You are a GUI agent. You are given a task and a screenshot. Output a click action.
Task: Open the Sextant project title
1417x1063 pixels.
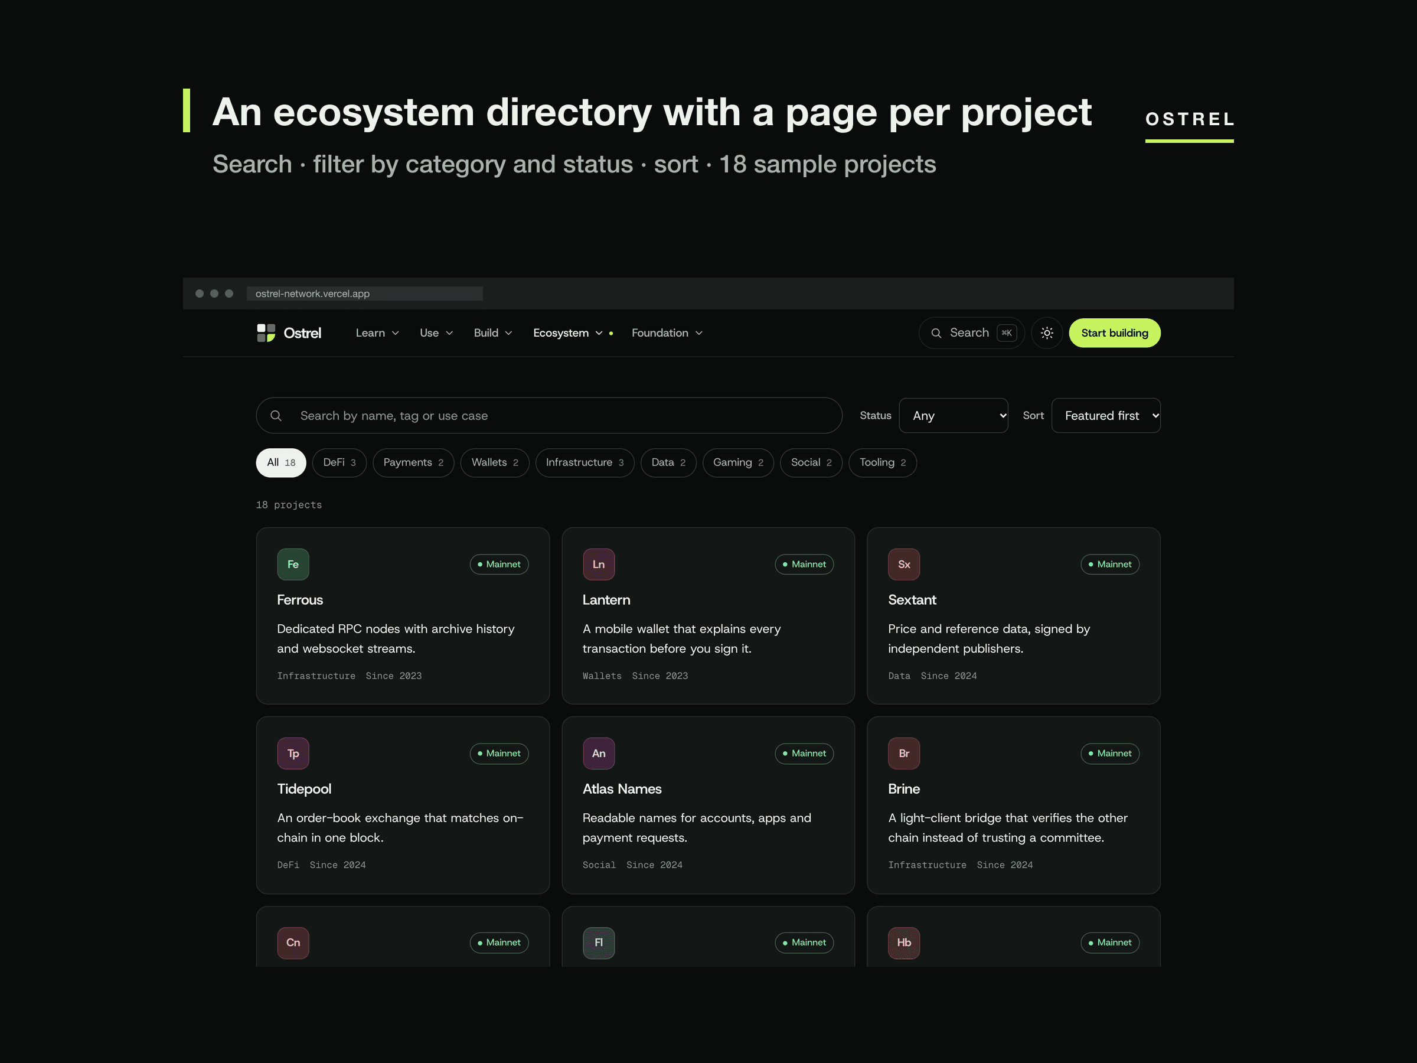(x=912, y=600)
